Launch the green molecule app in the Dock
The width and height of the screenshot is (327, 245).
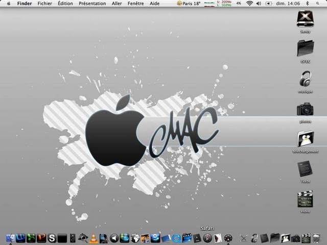(31, 238)
